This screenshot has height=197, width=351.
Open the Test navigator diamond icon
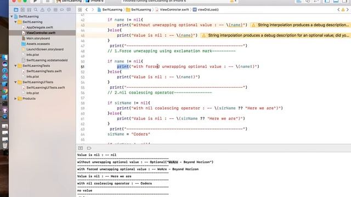[x=49, y=10]
